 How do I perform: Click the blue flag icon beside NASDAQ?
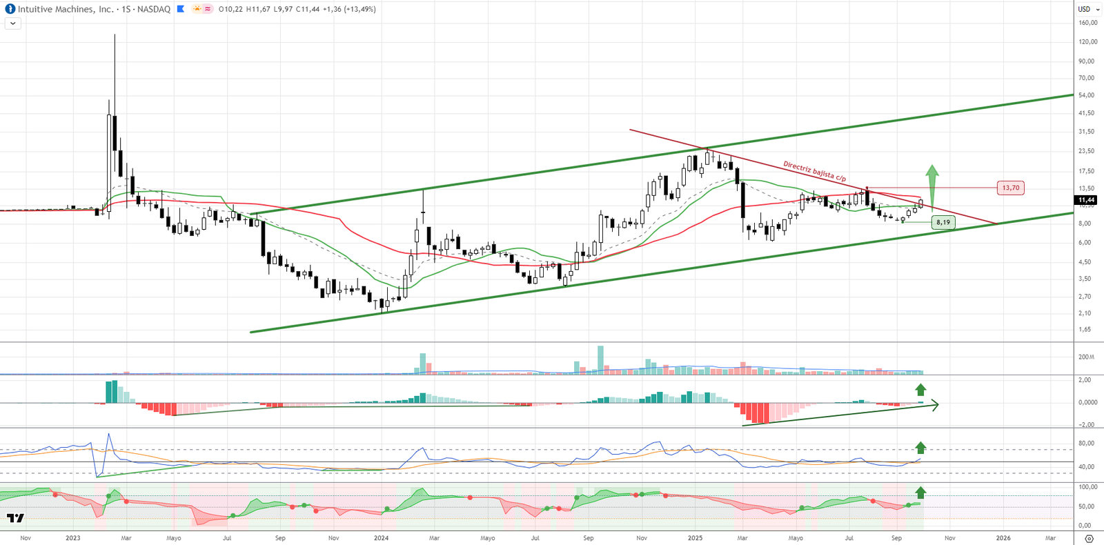click(x=181, y=9)
